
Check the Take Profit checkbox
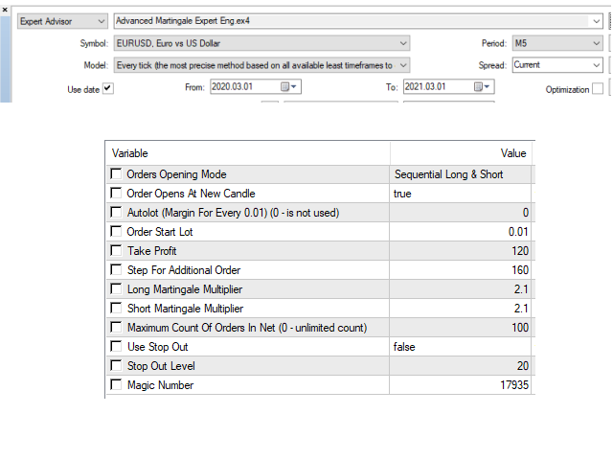(116, 250)
